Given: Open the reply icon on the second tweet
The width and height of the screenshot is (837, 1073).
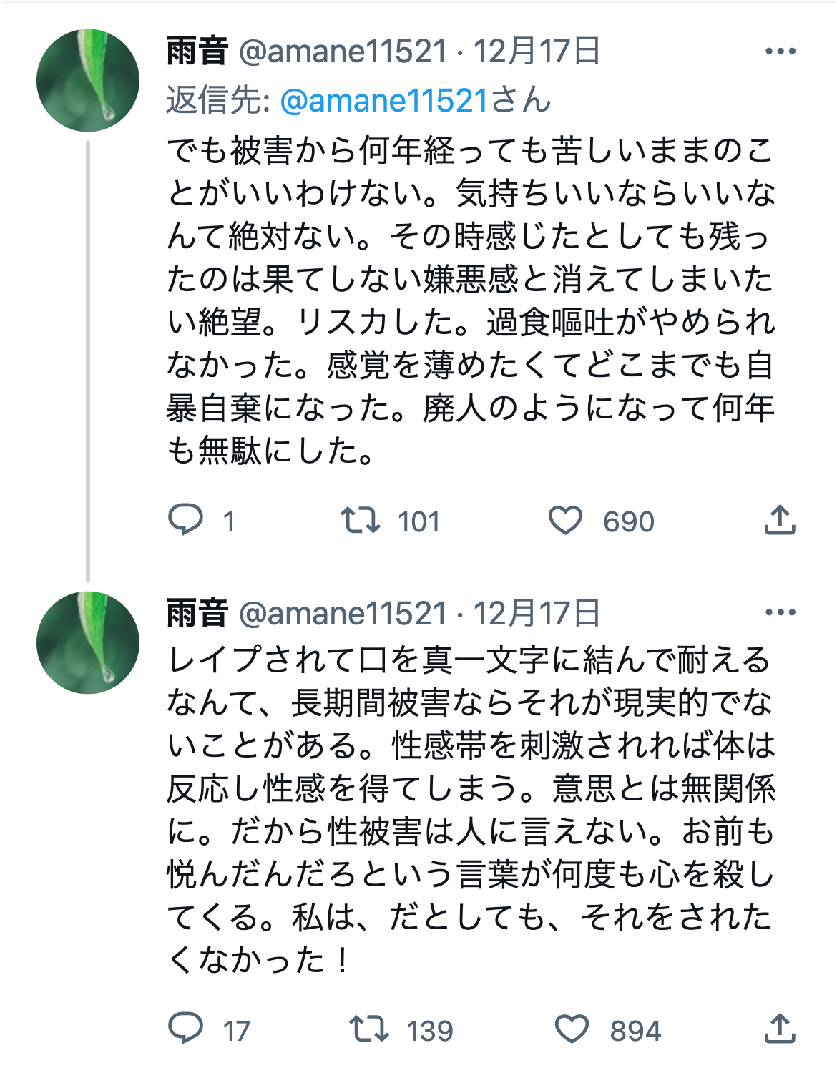Looking at the screenshot, I should tap(185, 1029).
